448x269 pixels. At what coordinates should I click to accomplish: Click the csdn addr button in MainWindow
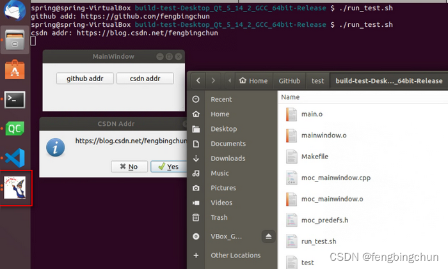pyautogui.click(x=145, y=79)
